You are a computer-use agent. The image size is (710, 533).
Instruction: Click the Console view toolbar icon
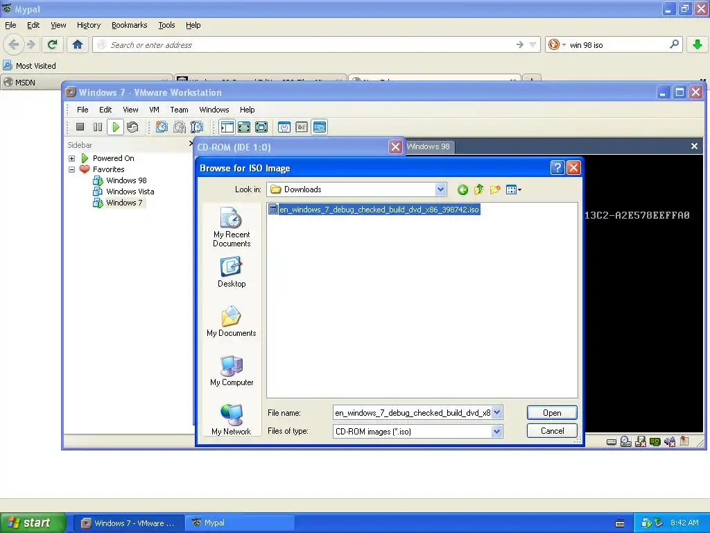pyautogui.click(x=319, y=127)
